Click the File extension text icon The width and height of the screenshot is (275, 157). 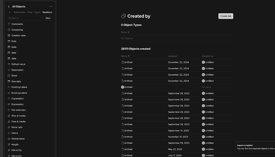click(9, 110)
